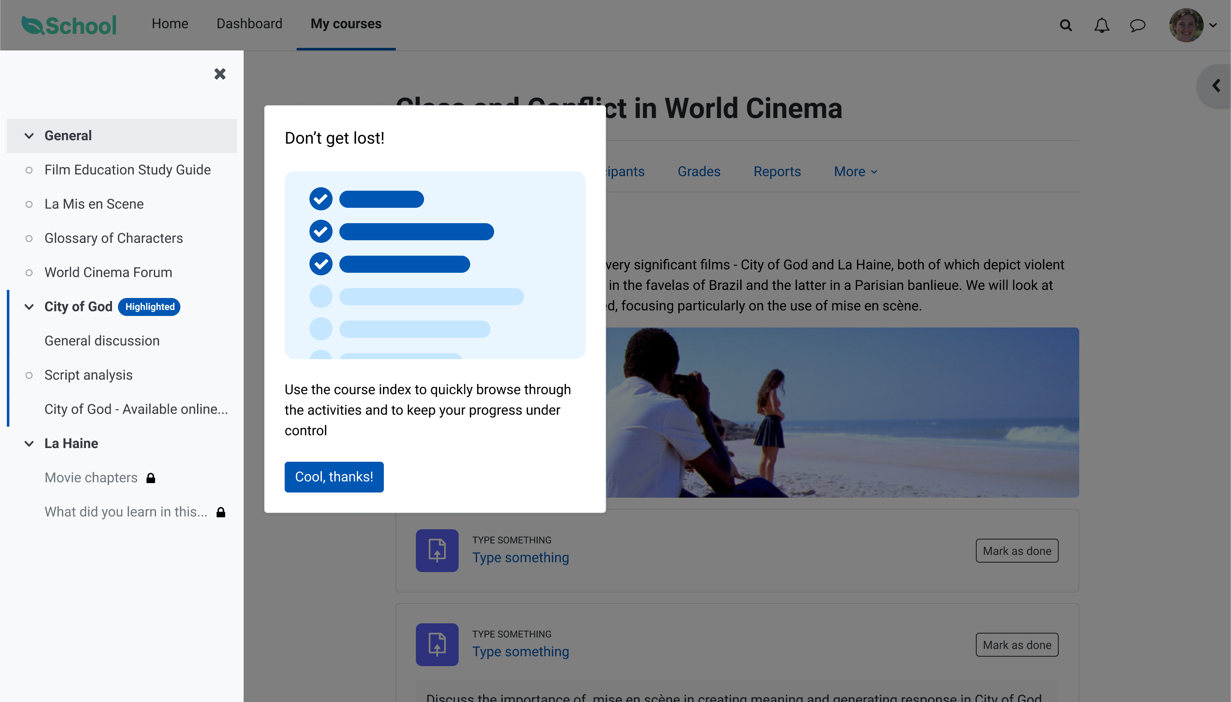This screenshot has height=702, width=1231.
Task: Click completion circle for World Cinema Forum
Action: coord(29,273)
